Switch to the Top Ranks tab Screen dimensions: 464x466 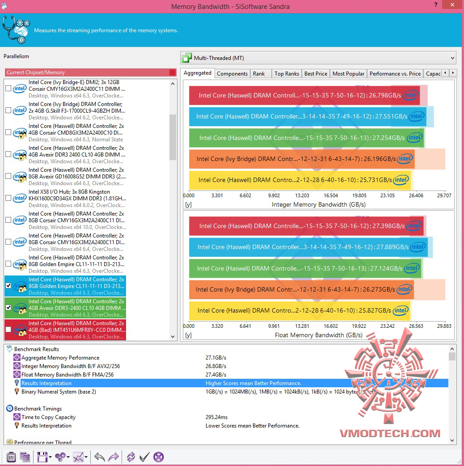[x=287, y=74]
